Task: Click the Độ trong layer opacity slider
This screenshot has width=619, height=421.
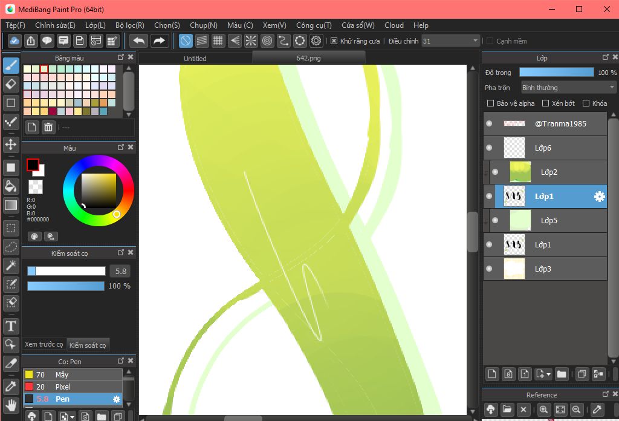Action: pos(557,72)
